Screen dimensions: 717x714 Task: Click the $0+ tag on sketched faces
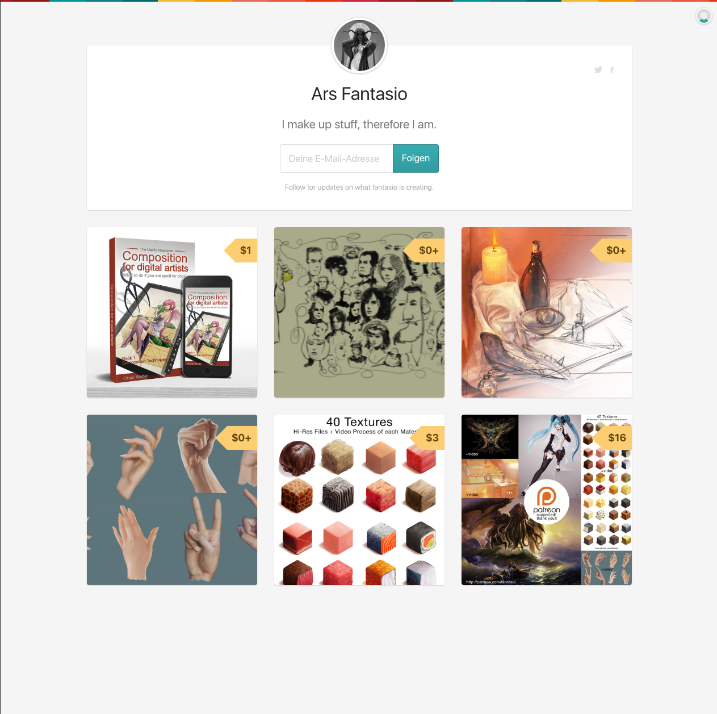(424, 250)
